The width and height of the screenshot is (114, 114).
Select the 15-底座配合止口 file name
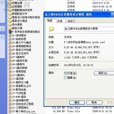(x=22, y=86)
